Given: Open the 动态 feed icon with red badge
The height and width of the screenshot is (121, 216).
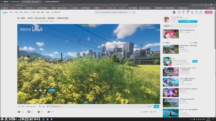Looking at the screenshot, I should 188,12.
